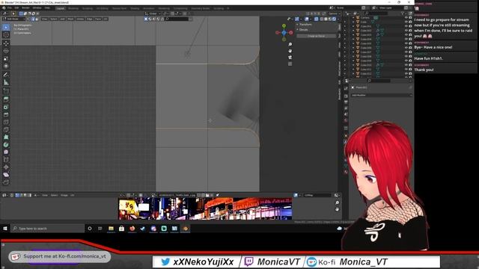
Task: Expand Cube.010 in the outliner
Action: pos(353,65)
